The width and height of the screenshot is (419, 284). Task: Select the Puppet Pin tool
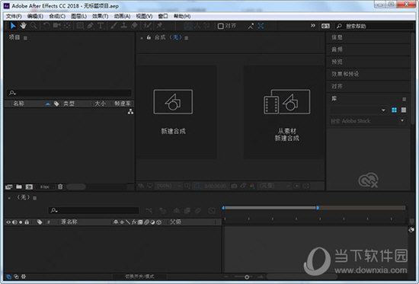tap(160, 26)
